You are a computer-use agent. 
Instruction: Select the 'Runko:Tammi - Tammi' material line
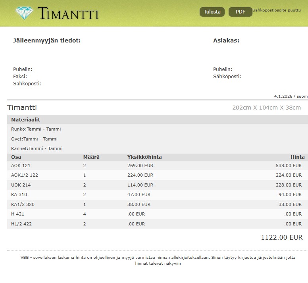point(36,129)
